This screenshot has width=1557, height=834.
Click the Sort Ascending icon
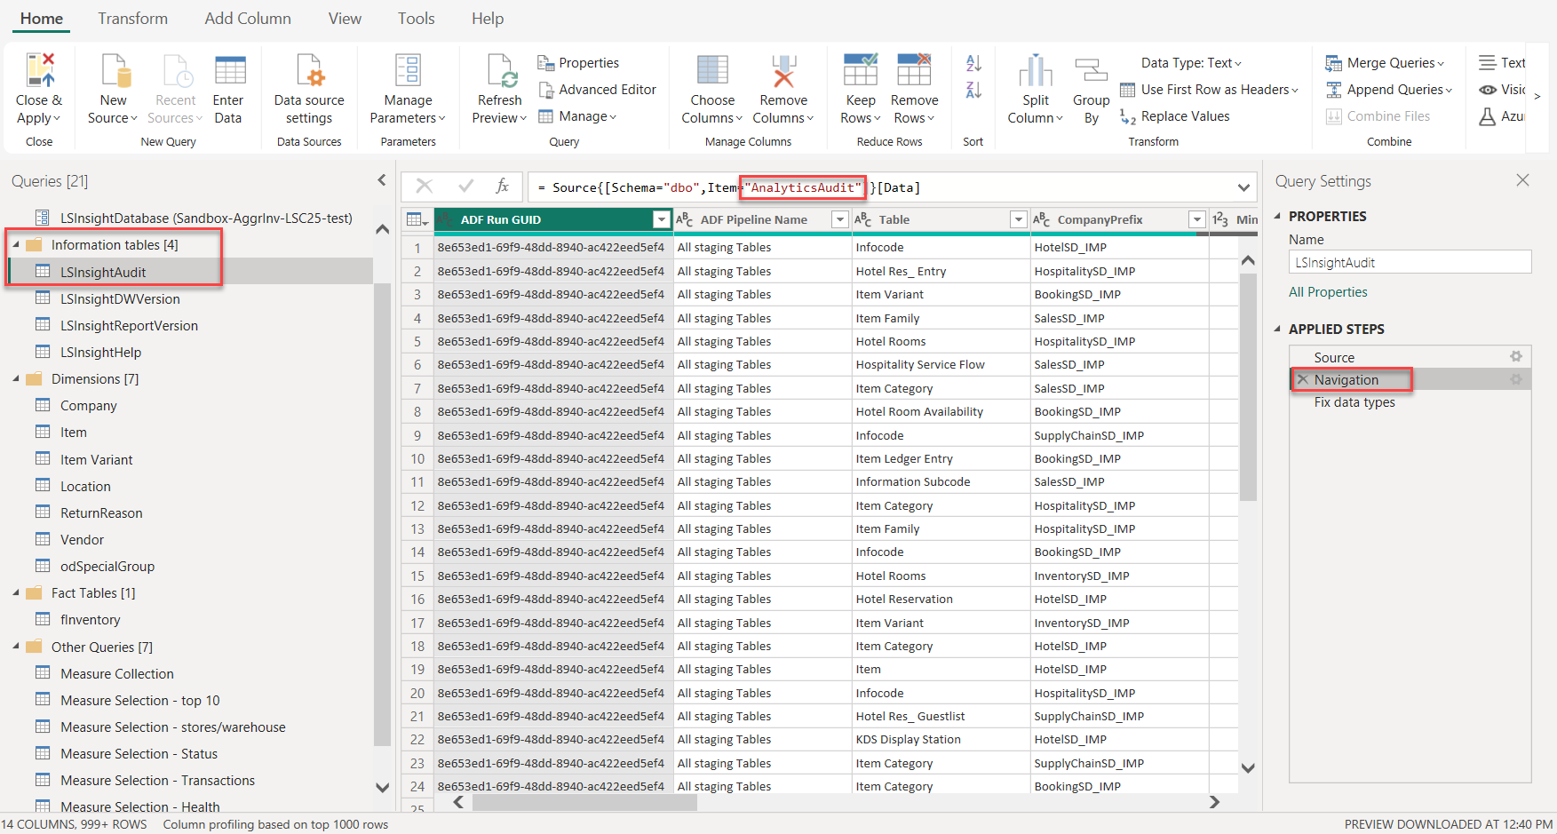click(x=973, y=63)
